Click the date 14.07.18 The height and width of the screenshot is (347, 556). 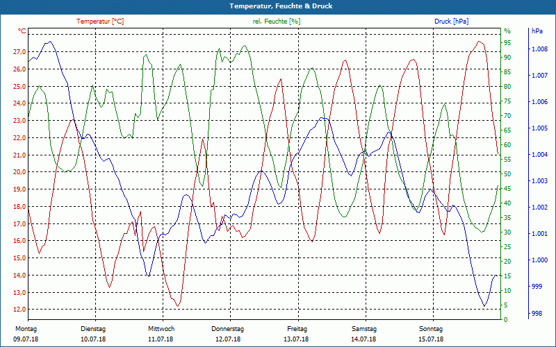coord(363,339)
